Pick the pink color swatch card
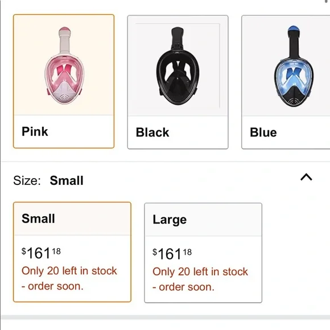The width and height of the screenshot is (330, 330). click(64, 81)
